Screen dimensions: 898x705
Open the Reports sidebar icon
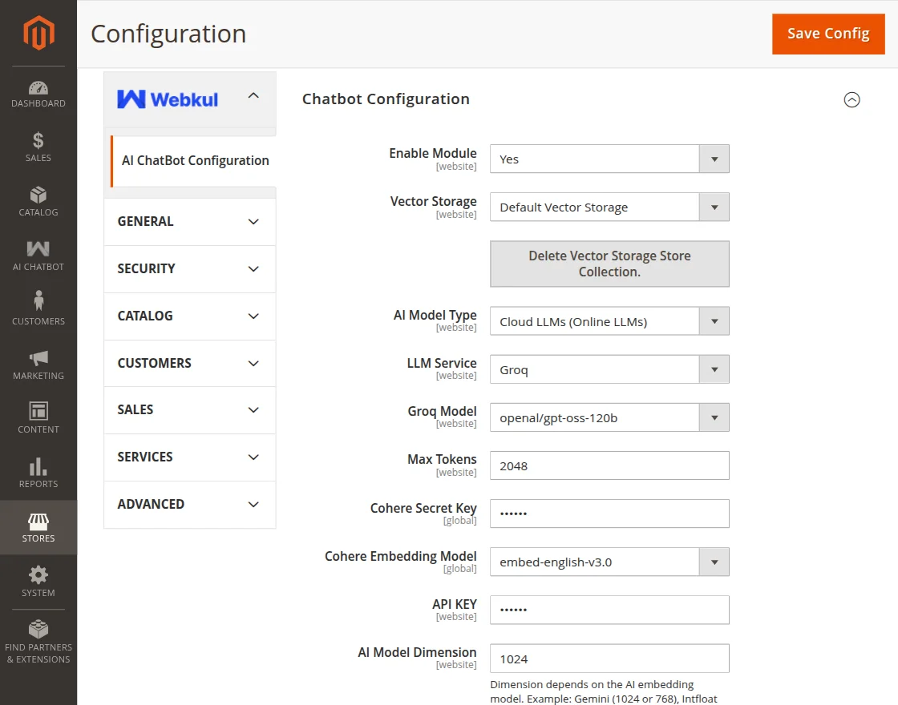coord(38,471)
